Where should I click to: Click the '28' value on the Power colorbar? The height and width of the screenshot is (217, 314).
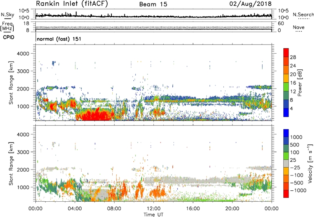(x=293, y=57)
